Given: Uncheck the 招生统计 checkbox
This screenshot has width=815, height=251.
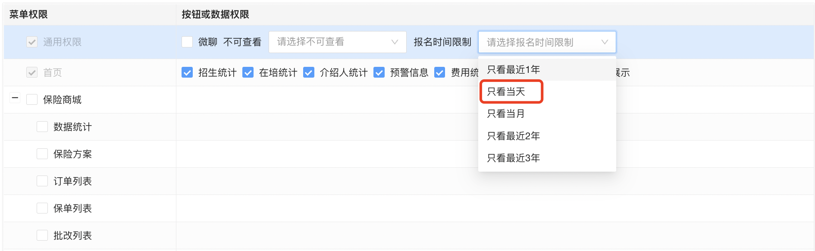Looking at the screenshot, I should tap(187, 72).
